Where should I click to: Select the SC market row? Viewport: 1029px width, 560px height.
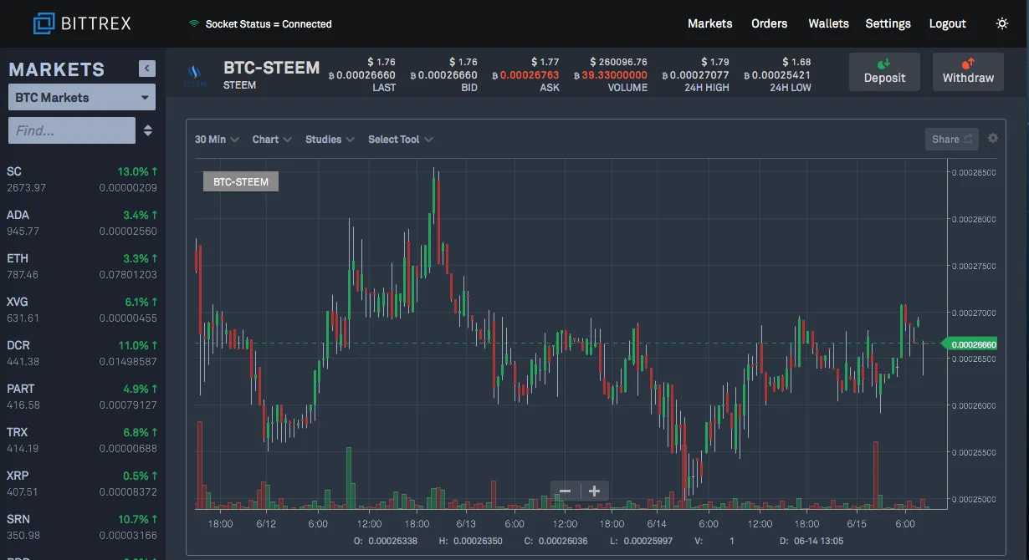(x=82, y=179)
